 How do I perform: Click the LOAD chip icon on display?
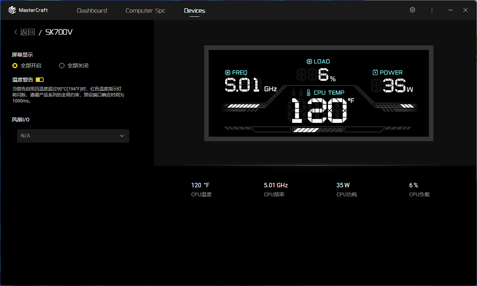point(309,61)
